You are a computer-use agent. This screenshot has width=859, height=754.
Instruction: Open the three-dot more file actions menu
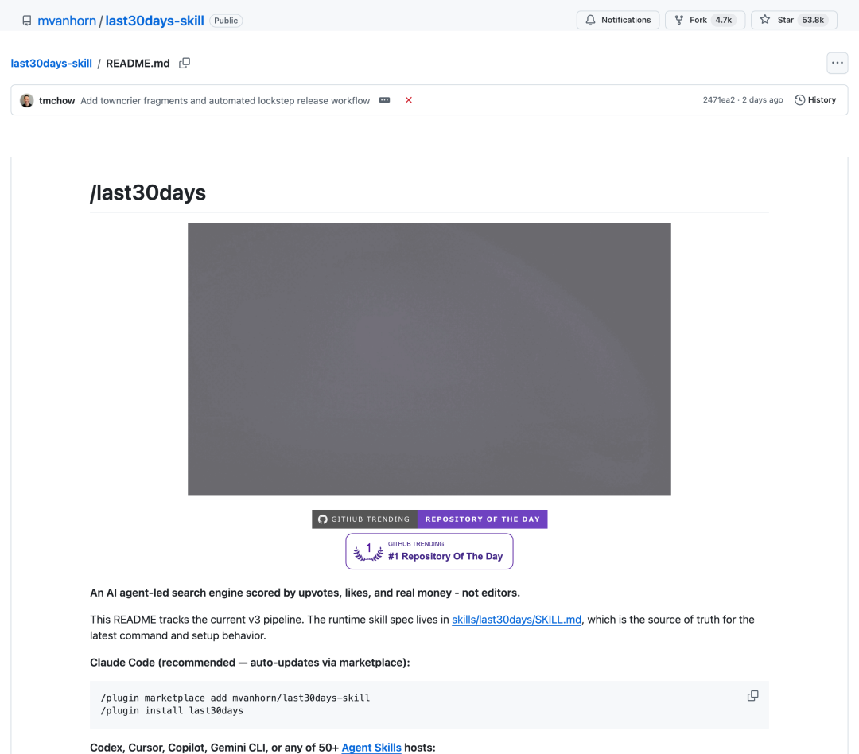[x=837, y=63]
